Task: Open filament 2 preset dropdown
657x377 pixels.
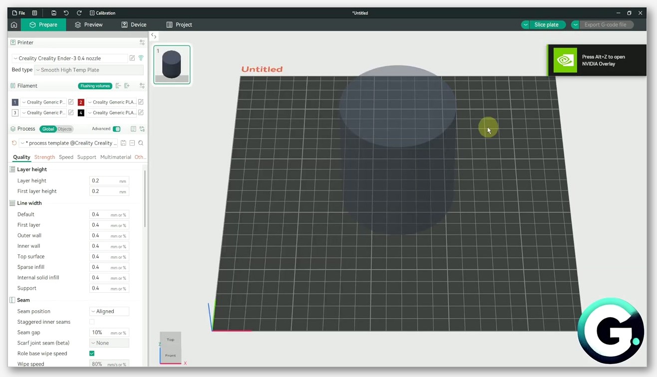Action: pyautogui.click(x=111, y=102)
